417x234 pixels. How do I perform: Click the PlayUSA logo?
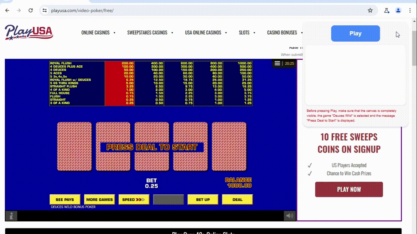tap(29, 32)
